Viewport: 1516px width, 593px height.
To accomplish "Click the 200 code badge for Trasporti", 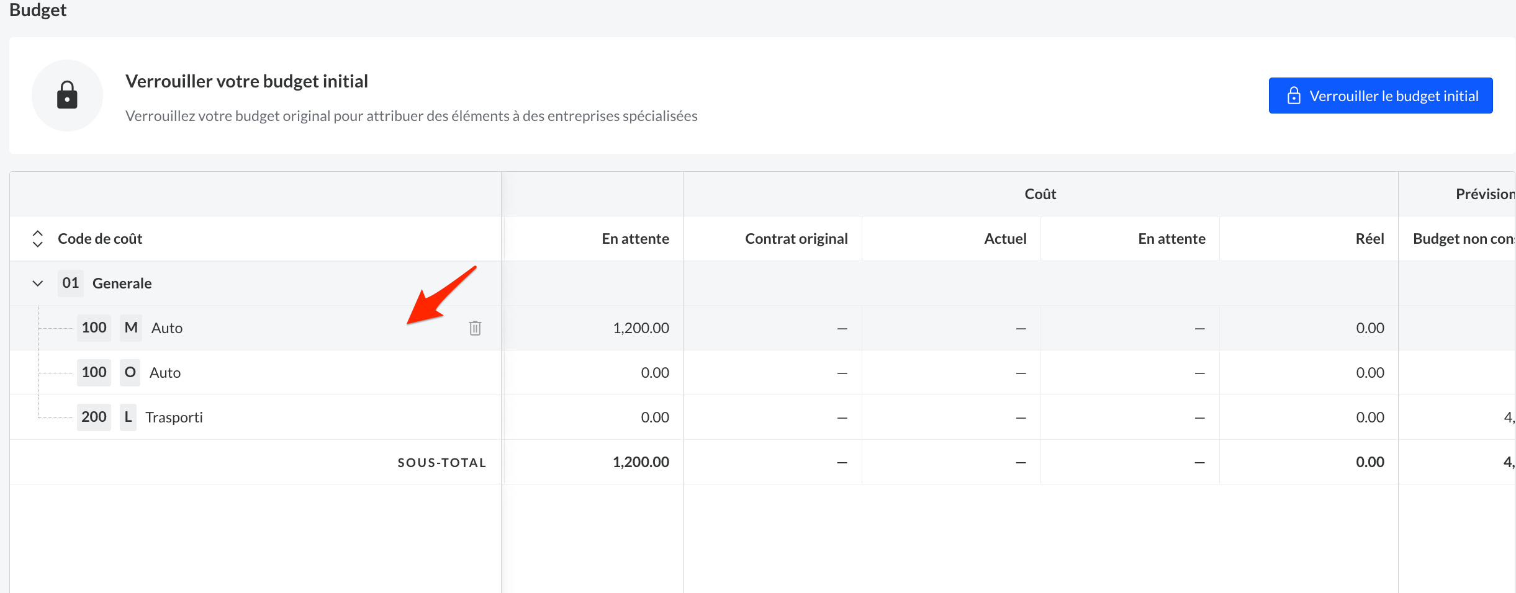I will (94, 417).
